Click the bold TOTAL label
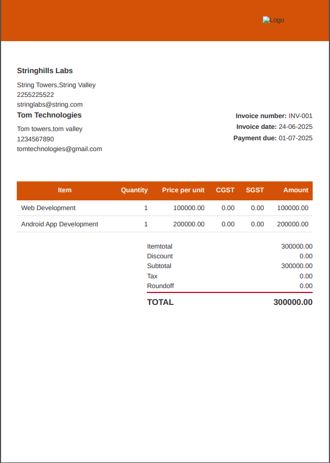 pos(160,302)
